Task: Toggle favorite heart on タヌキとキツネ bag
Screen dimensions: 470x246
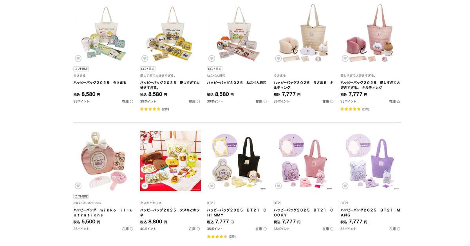Action: [x=145, y=186]
